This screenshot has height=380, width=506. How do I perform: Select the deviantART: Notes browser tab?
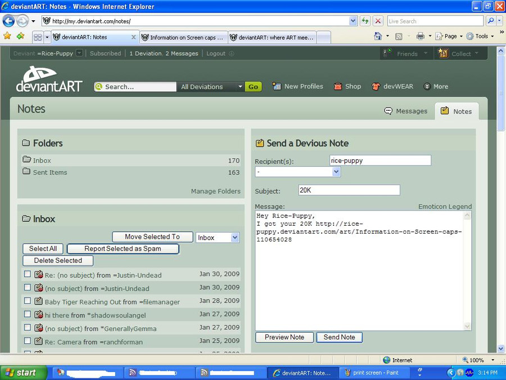(x=96, y=37)
